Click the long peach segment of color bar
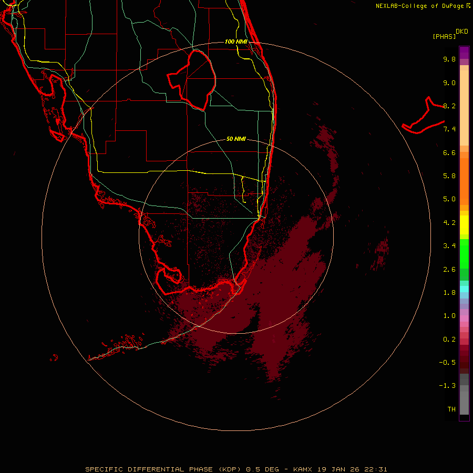473x473 pixels. pos(464,108)
